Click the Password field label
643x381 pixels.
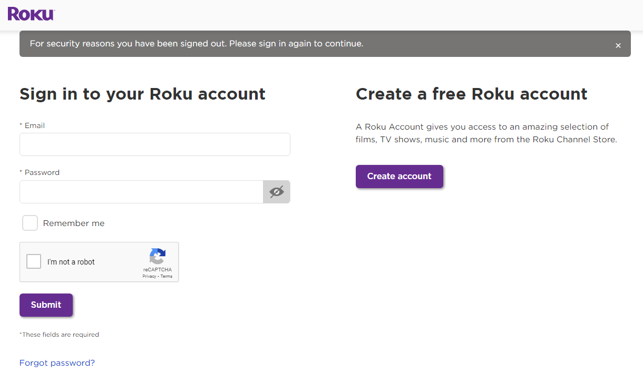point(40,172)
